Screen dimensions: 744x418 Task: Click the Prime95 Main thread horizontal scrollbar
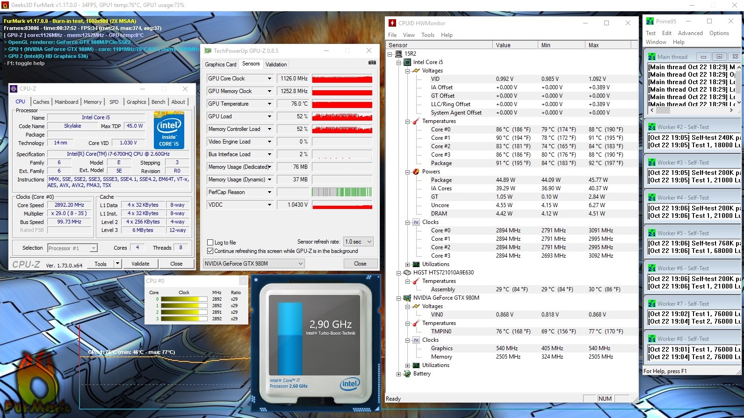pyautogui.click(x=692, y=110)
